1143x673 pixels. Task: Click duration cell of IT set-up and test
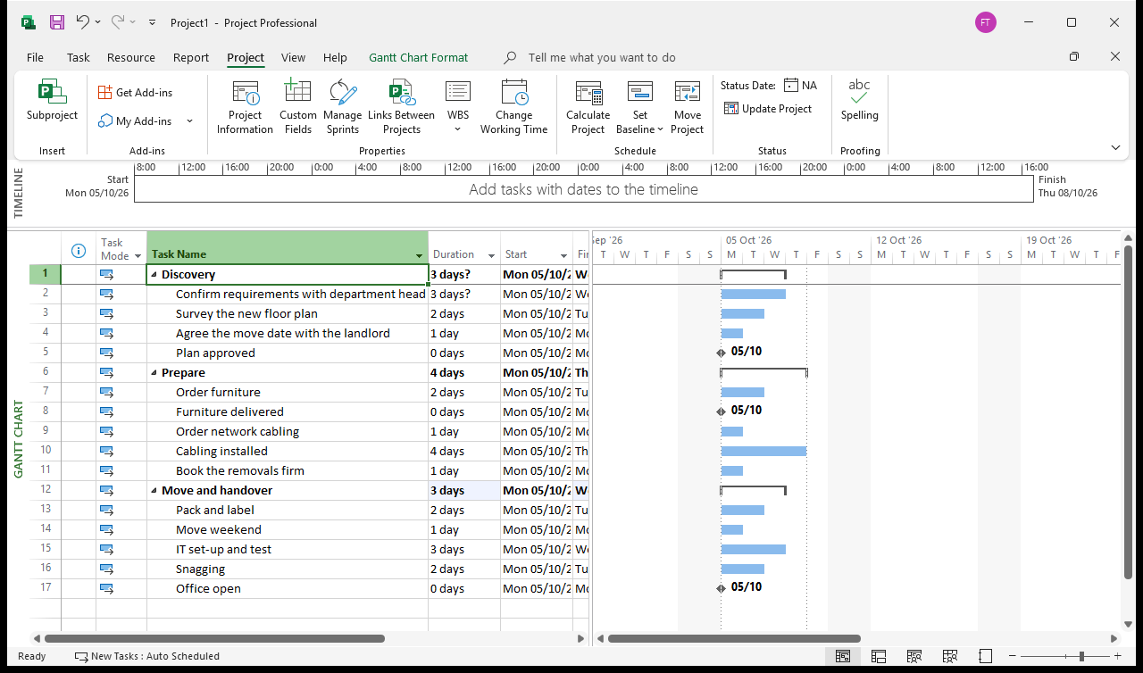(464, 549)
